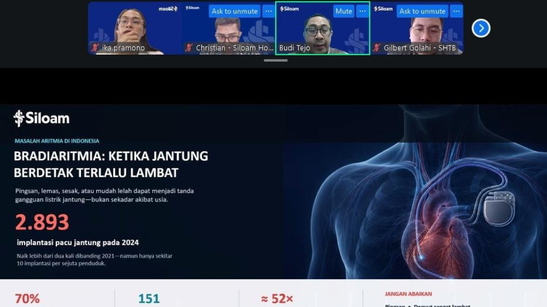547x307 pixels.
Task: Click the '≈ 52×' statistic
Action: [x=277, y=299]
